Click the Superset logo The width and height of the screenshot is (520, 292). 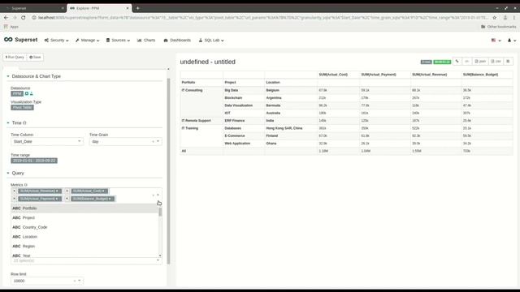click(x=20, y=40)
